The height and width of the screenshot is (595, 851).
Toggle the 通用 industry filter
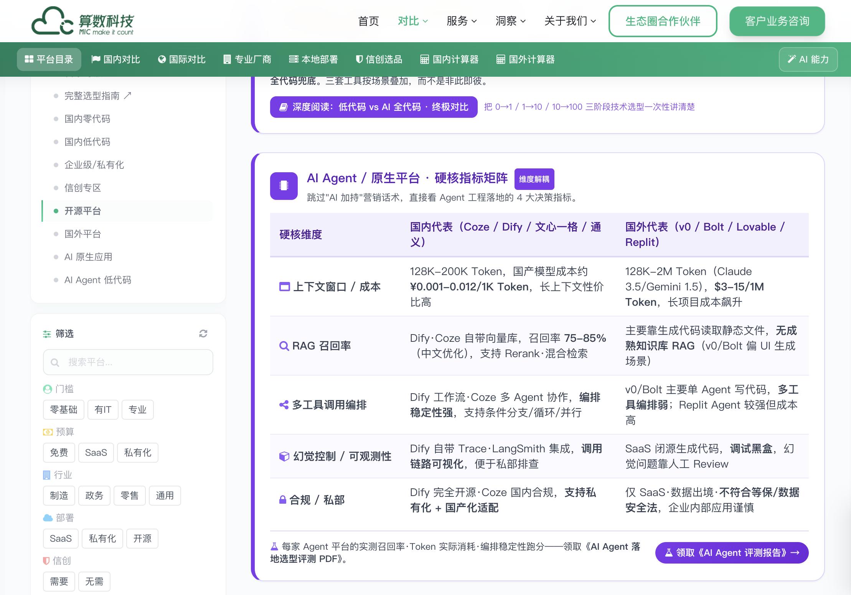coord(165,496)
